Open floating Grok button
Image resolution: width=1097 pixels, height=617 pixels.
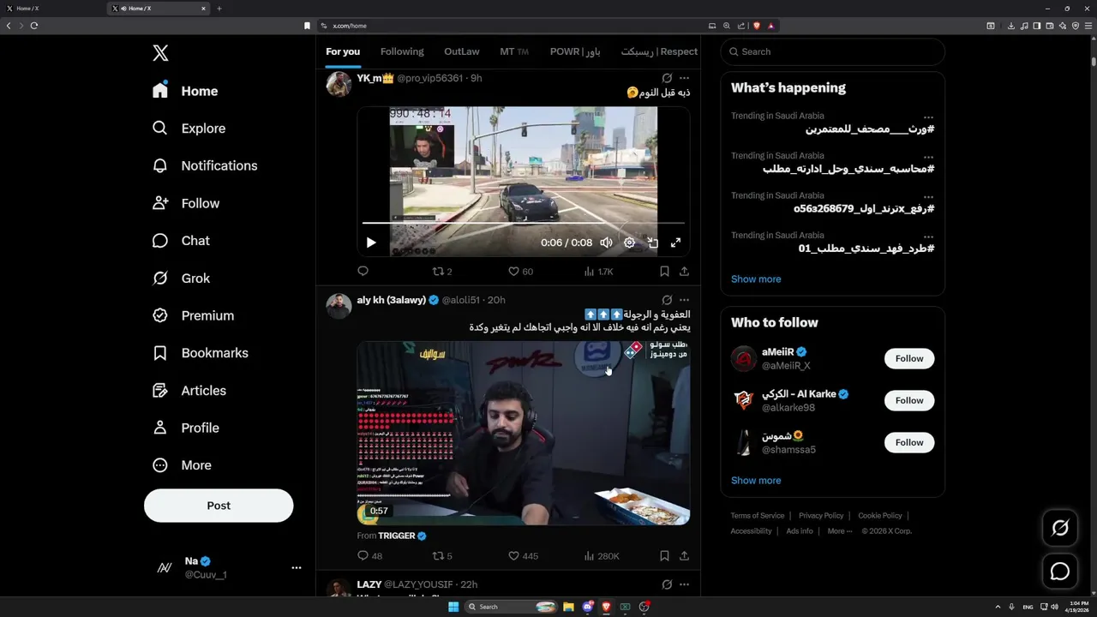point(1060,528)
